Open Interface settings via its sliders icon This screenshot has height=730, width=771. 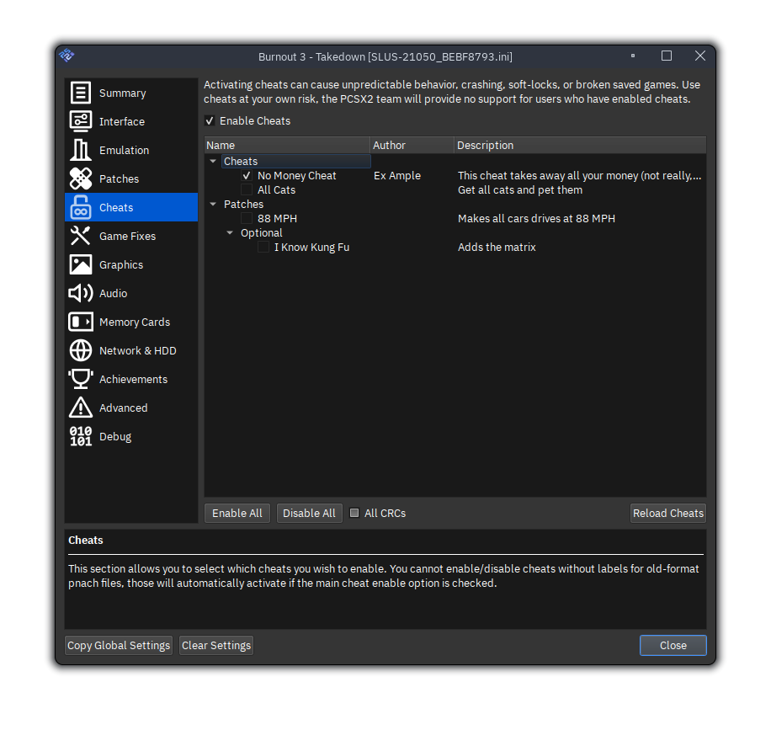click(x=81, y=121)
